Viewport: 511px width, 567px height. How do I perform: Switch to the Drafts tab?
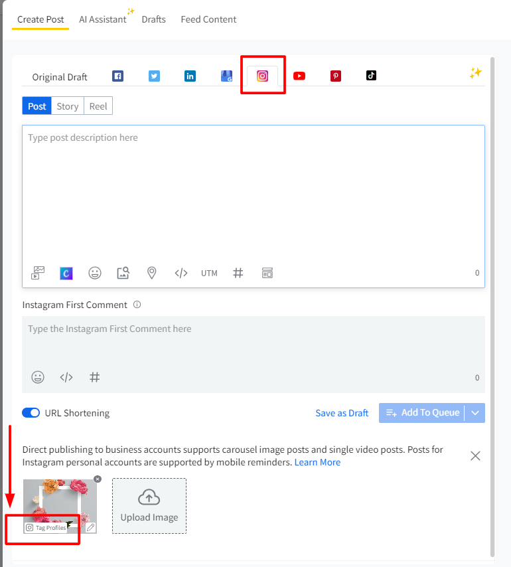[153, 19]
